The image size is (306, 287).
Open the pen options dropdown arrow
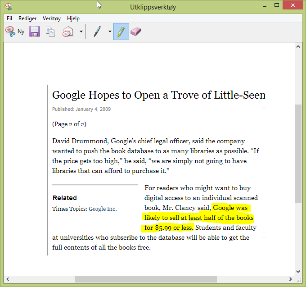click(110, 32)
